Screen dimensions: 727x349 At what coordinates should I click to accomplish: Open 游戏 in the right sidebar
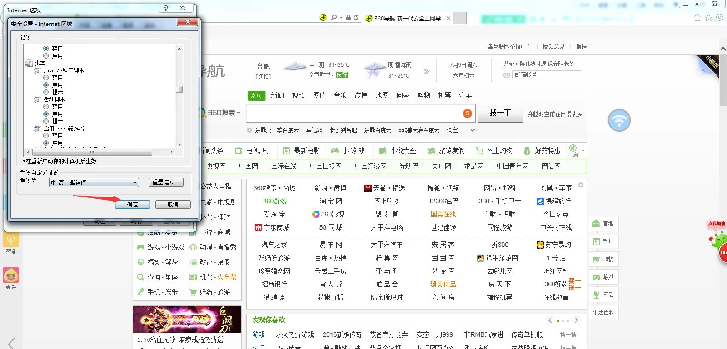pyautogui.click(x=603, y=277)
